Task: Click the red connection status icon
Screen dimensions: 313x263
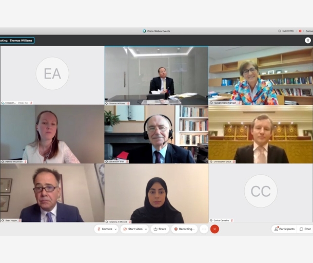Action: [300, 31]
